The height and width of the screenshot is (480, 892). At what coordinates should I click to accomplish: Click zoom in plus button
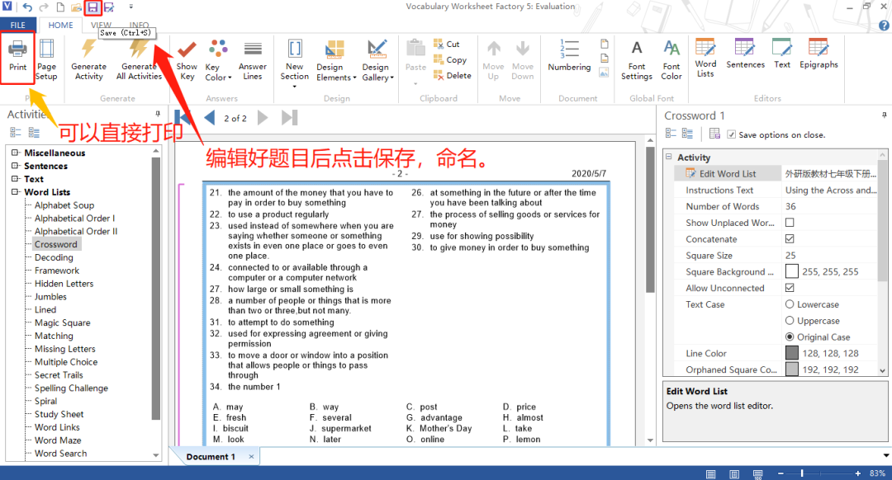click(x=858, y=473)
